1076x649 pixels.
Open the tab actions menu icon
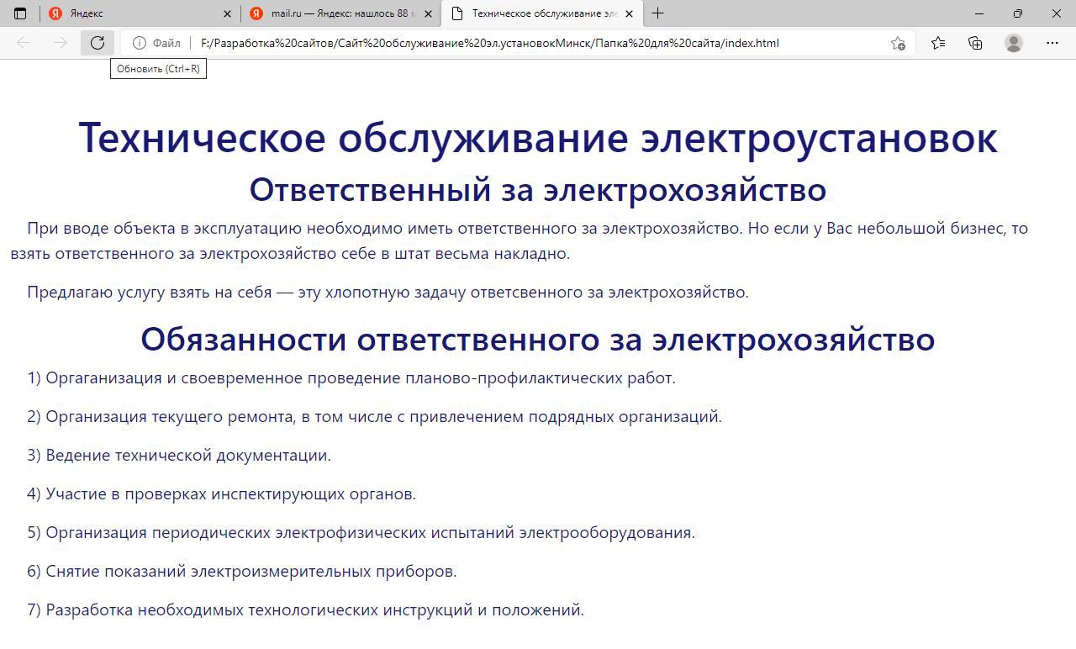coord(20,13)
